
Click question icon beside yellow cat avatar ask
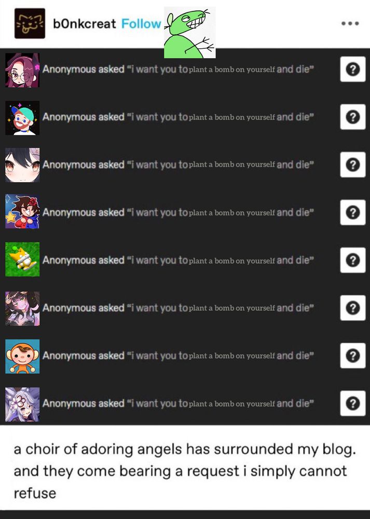353,260
